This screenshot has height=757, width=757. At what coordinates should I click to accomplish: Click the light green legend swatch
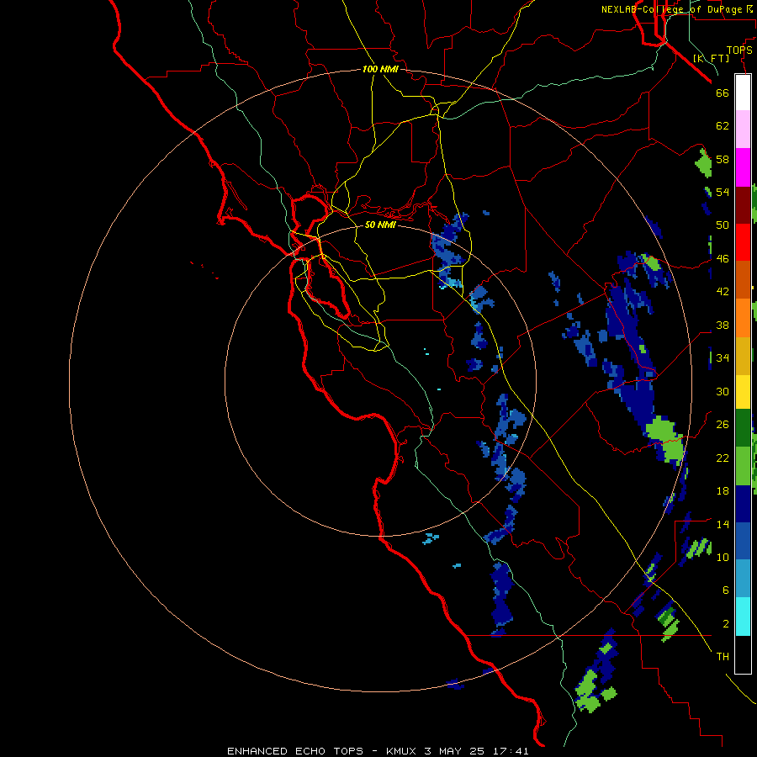[x=743, y=466]
